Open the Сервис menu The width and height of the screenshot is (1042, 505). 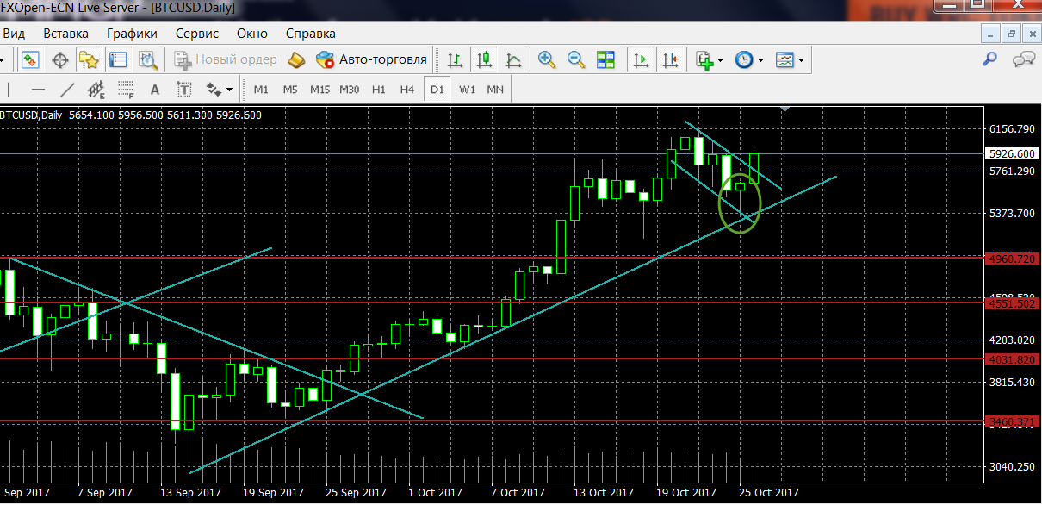[197, 34]
